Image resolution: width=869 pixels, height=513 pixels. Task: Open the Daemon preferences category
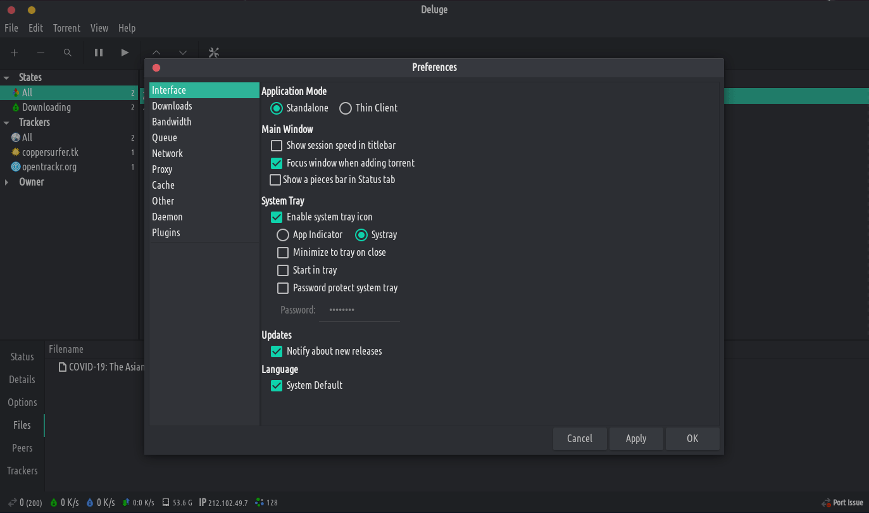204,217
